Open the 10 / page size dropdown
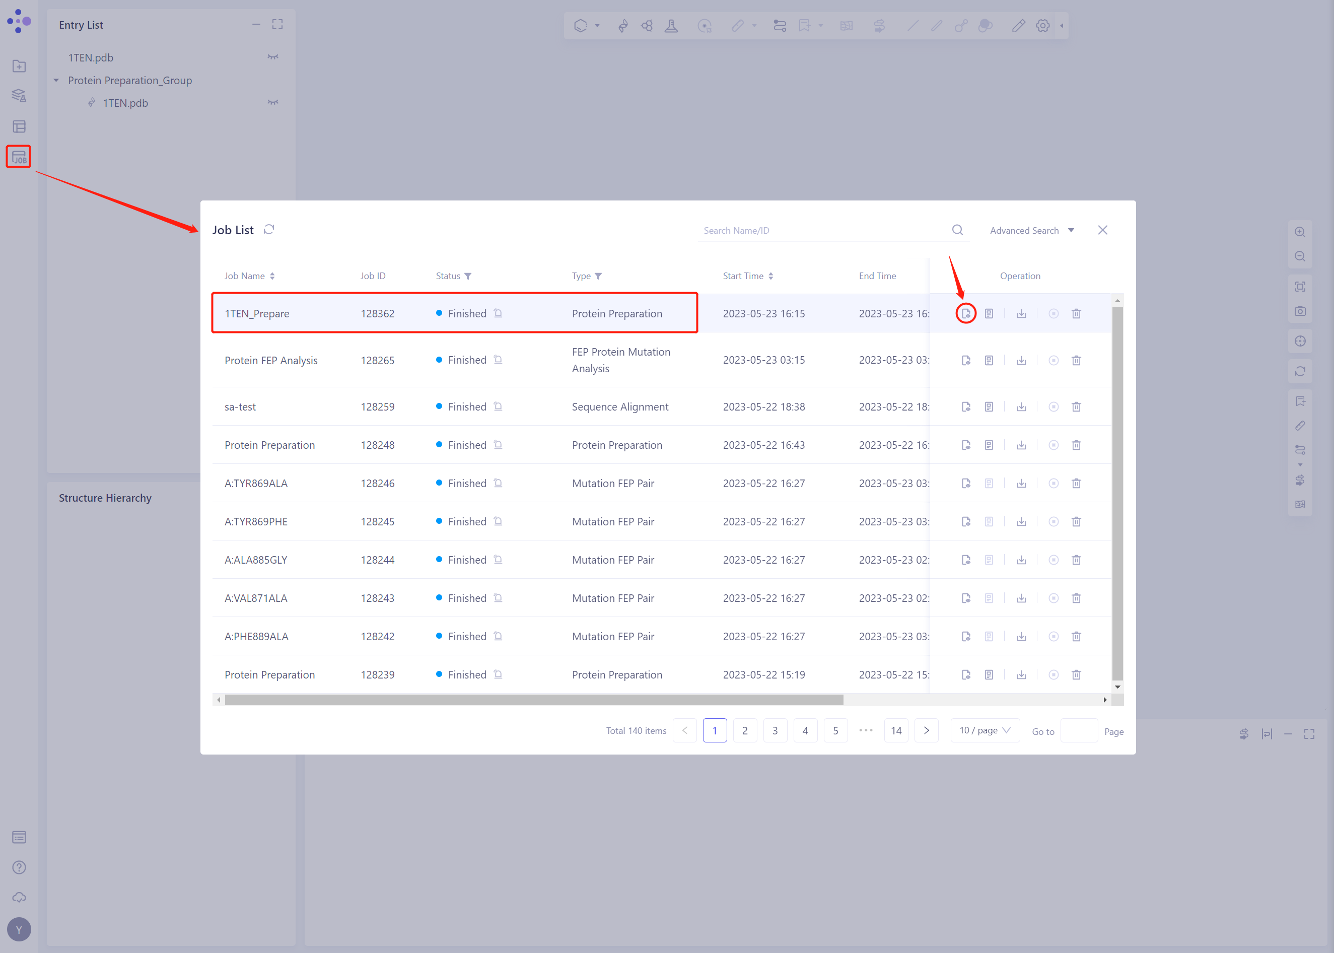This screenshot has width=1334, height=953. pos(985,730)
